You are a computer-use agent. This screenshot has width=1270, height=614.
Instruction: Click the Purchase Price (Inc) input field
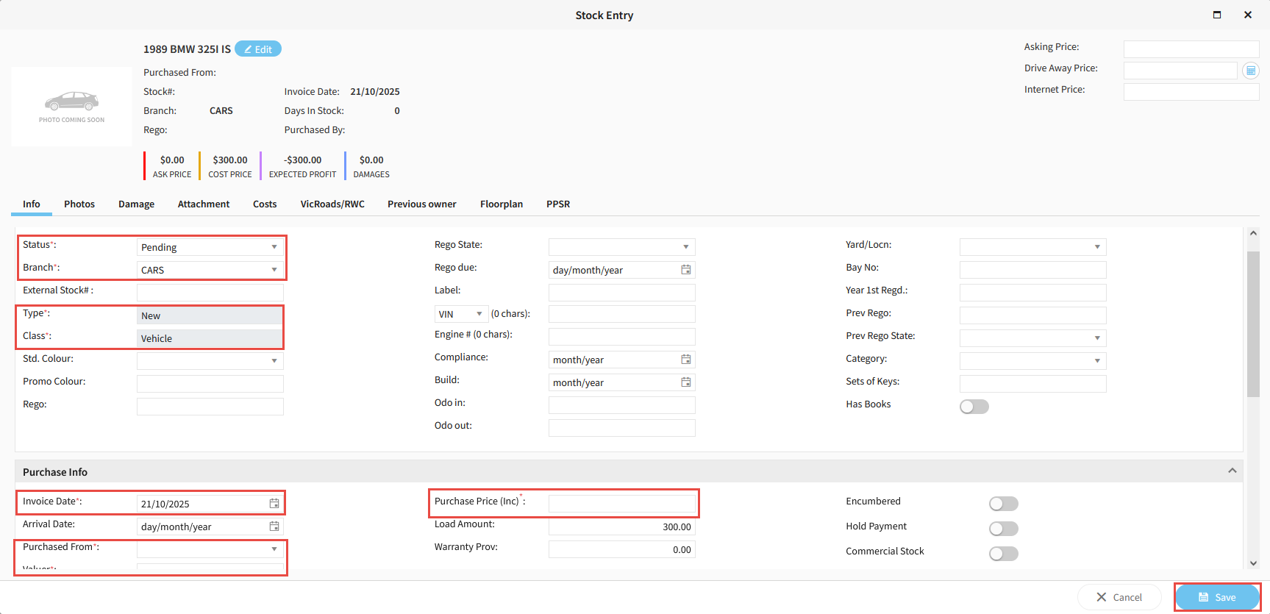[x=621, y=504]
